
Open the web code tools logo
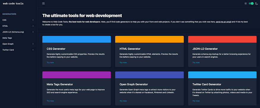[13, 4]
